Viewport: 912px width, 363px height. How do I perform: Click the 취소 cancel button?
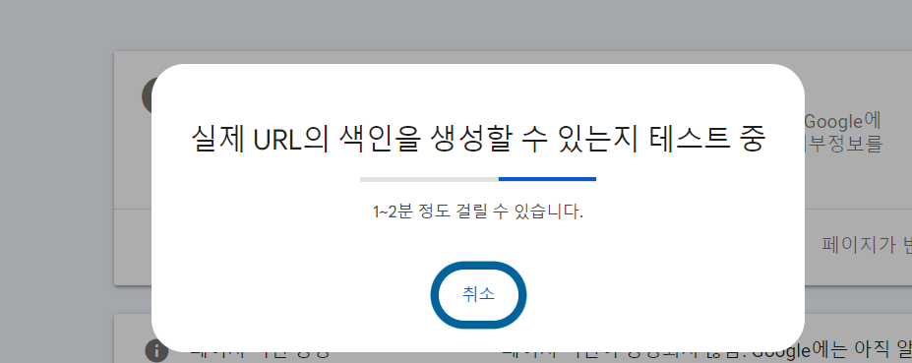point(478,294)
